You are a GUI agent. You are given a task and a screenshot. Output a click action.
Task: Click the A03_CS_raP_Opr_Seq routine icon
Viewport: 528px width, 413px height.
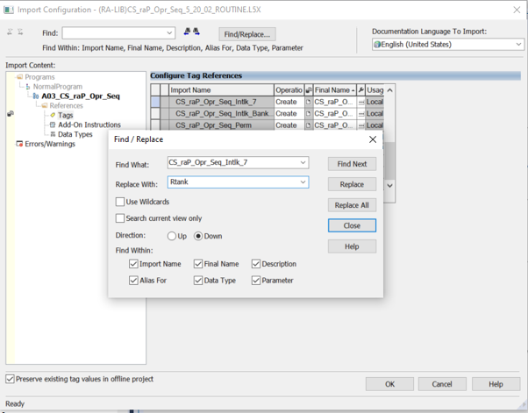pos(36,96)
